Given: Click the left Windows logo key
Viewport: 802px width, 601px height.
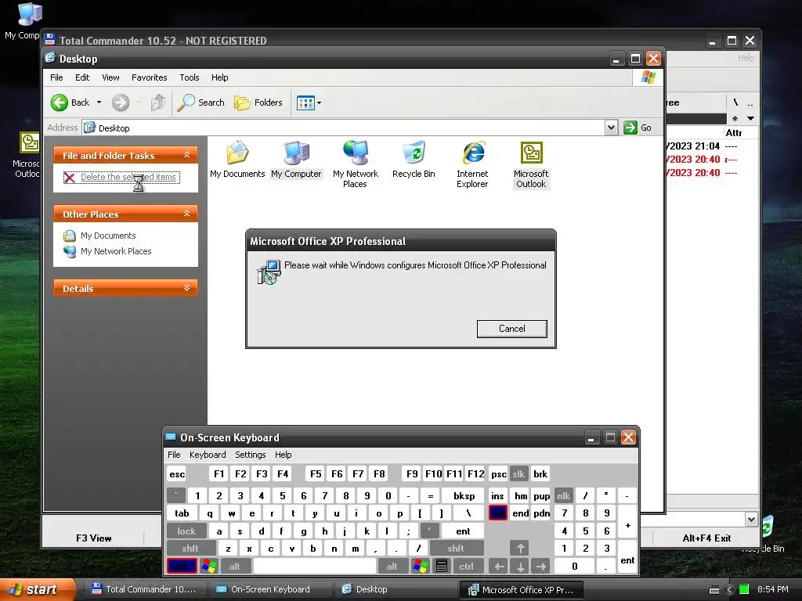Looking at the screenshot, I should (x=209, y=567).
